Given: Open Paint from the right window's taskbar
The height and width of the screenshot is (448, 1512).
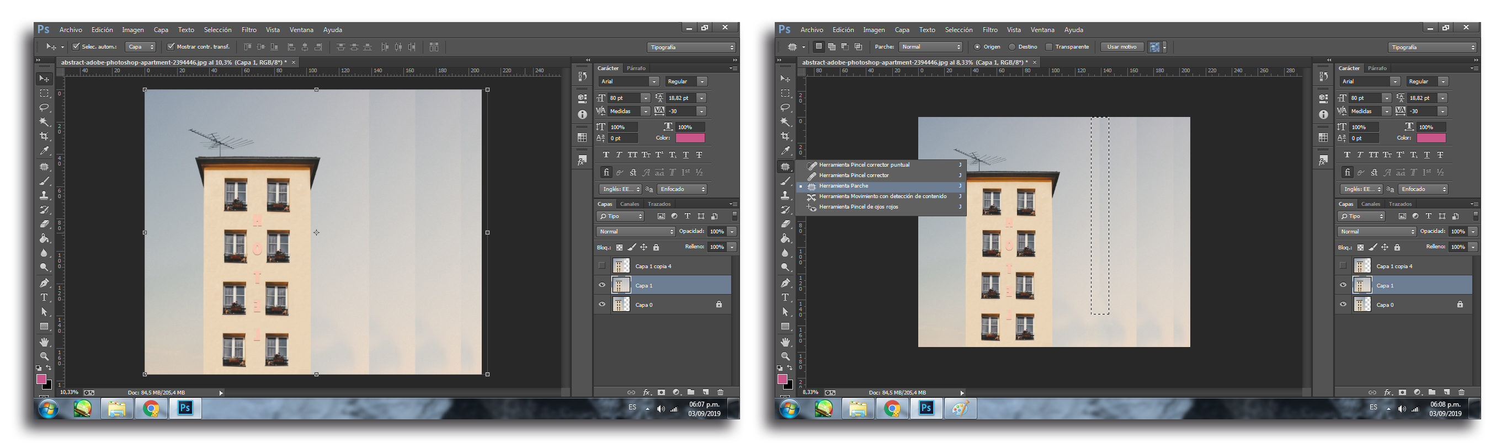Looking at the screenshot, I should pyautogui.click(x=960, y=409).
